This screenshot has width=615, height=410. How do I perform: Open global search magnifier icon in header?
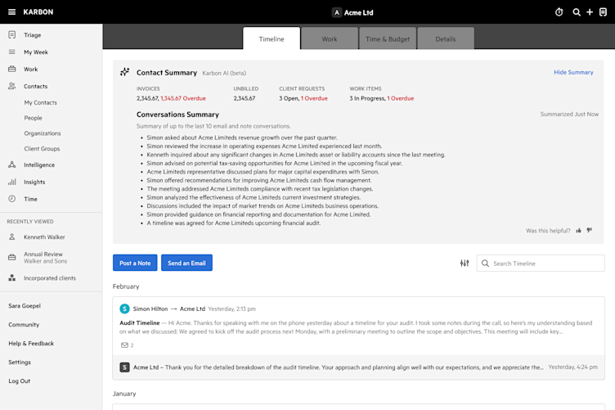[577, 12]
